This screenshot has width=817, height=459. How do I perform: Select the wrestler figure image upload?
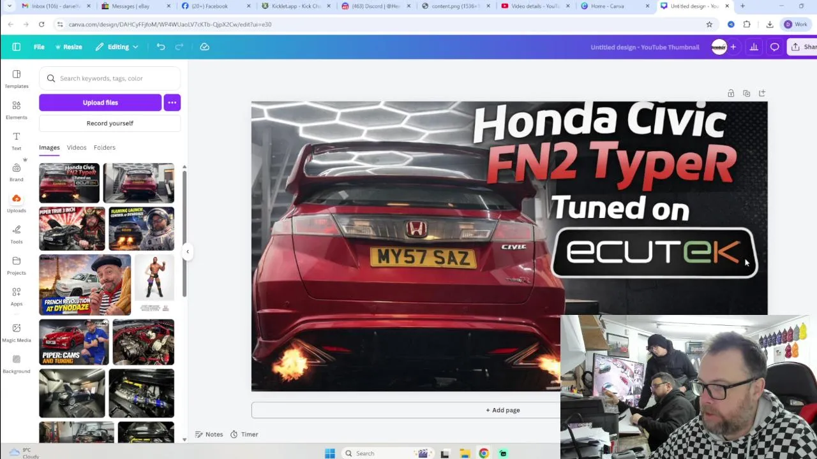[x=154, y=285]
